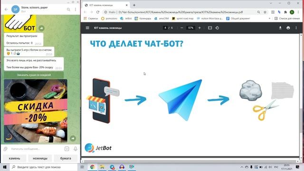Screen dimensions: 304x171
Task: Open Task View on the taskbar
Action: point(82,167)
